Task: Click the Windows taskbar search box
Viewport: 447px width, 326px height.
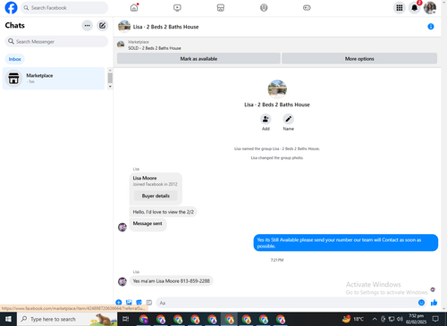Action: click(67, 319)
